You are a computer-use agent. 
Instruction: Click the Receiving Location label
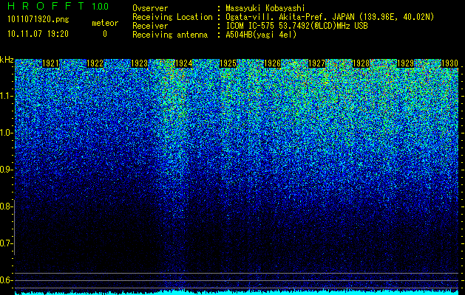pyautogui.click(x=172, y=17)
